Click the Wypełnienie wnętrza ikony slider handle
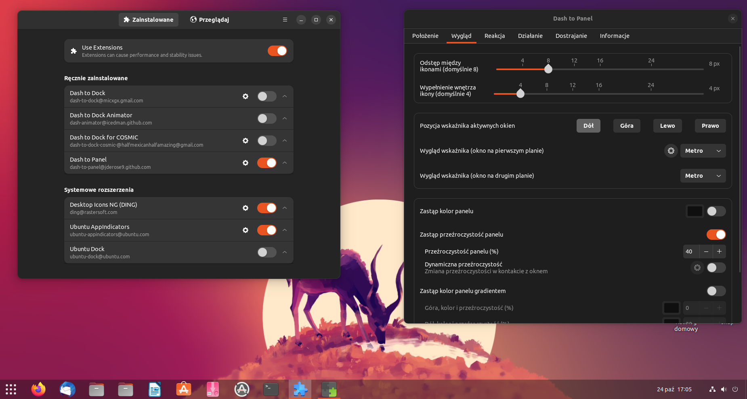The image size is (747, 399). point(520,94)
